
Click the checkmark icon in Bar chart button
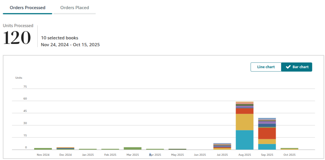pyautogui.click(x=288, y=67)
